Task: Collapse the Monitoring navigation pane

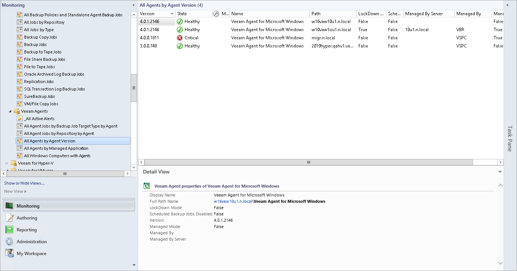Action: pyautogui.click(x=134, y=5)
